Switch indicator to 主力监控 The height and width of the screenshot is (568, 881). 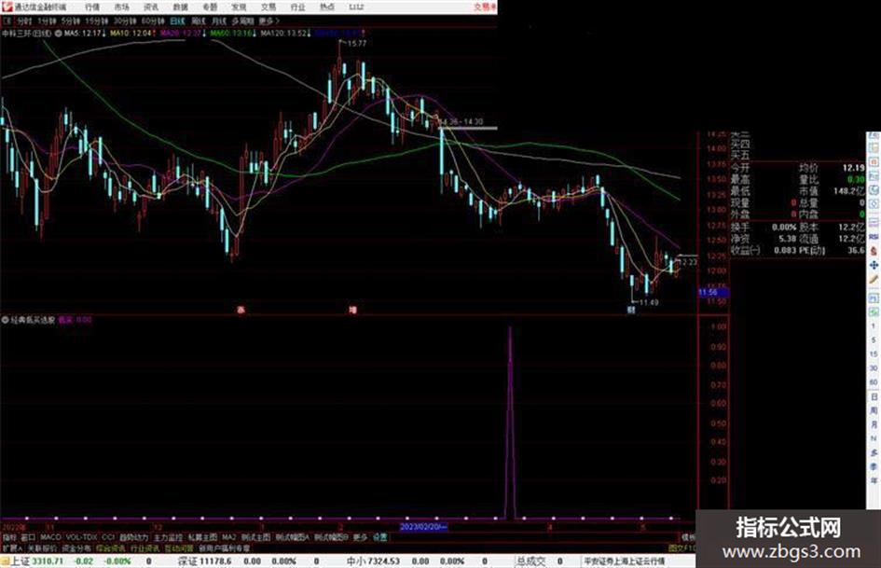(x=168, y=537)
